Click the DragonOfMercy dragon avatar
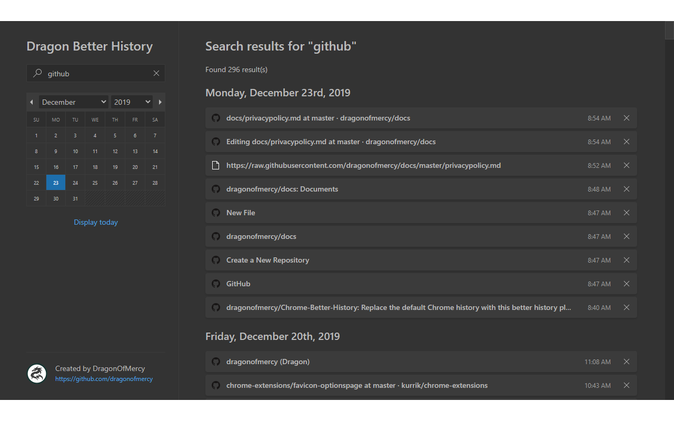Image resolution: width=674 pixels, height=421 pixels. (x=37, y=374)
